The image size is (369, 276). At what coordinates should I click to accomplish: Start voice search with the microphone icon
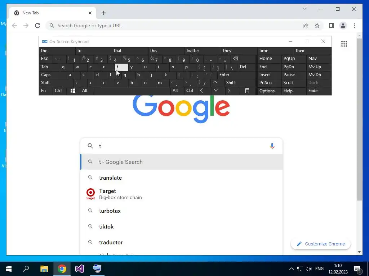(x=272, y=146)
